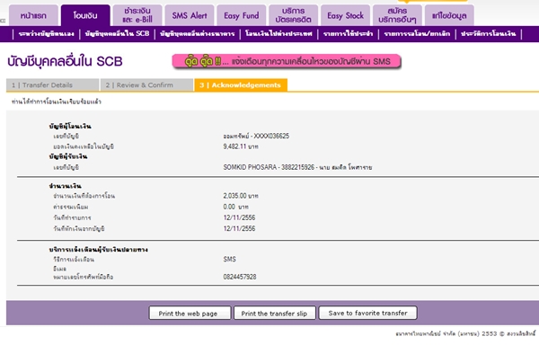The width and height of the screenshot is (539, 354).
Task: Open the สมัครบริการอื่นๆ tab
Action: tap(397, 15)
